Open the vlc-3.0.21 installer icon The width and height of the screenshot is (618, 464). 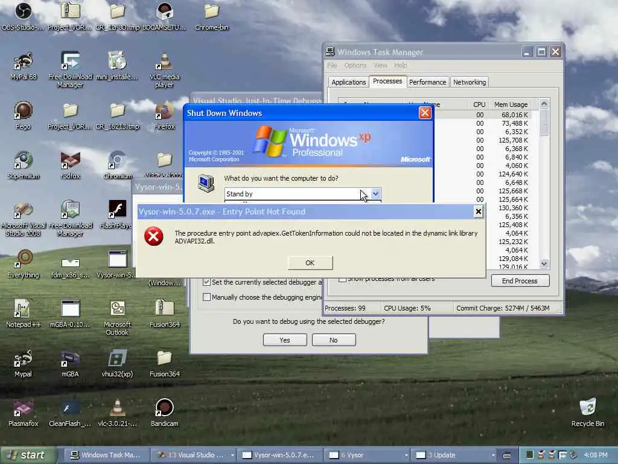118,413
